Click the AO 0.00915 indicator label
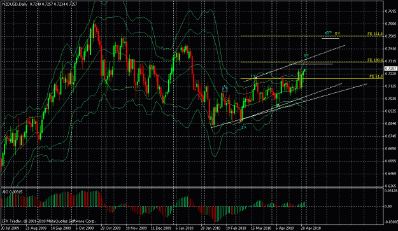 12,192
